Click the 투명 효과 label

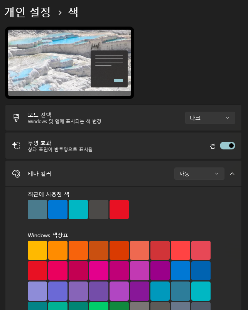[x=39, y=143]
